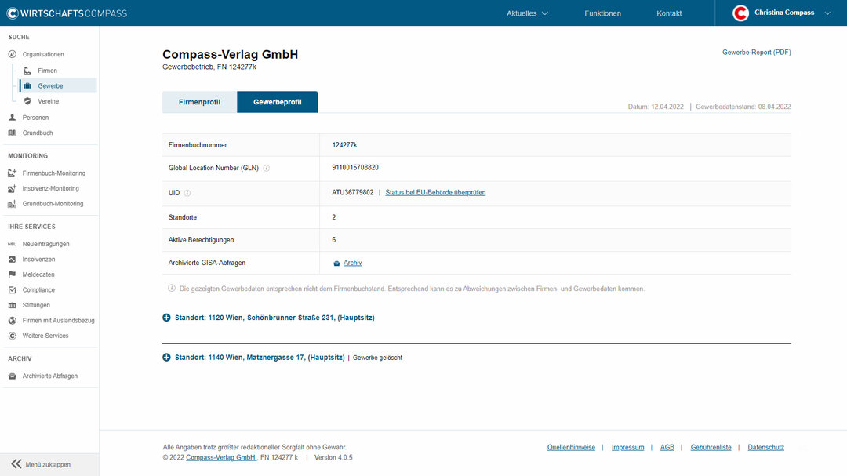Image resolution: width=847 pixels, height=476 pixels.
Task: Click the Compass-Verlag GmbH footer link
Action: coord(221,458)
